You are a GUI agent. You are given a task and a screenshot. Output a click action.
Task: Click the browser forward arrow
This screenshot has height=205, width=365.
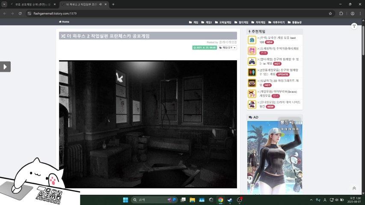pyautogui.click(x=12, y=14)
